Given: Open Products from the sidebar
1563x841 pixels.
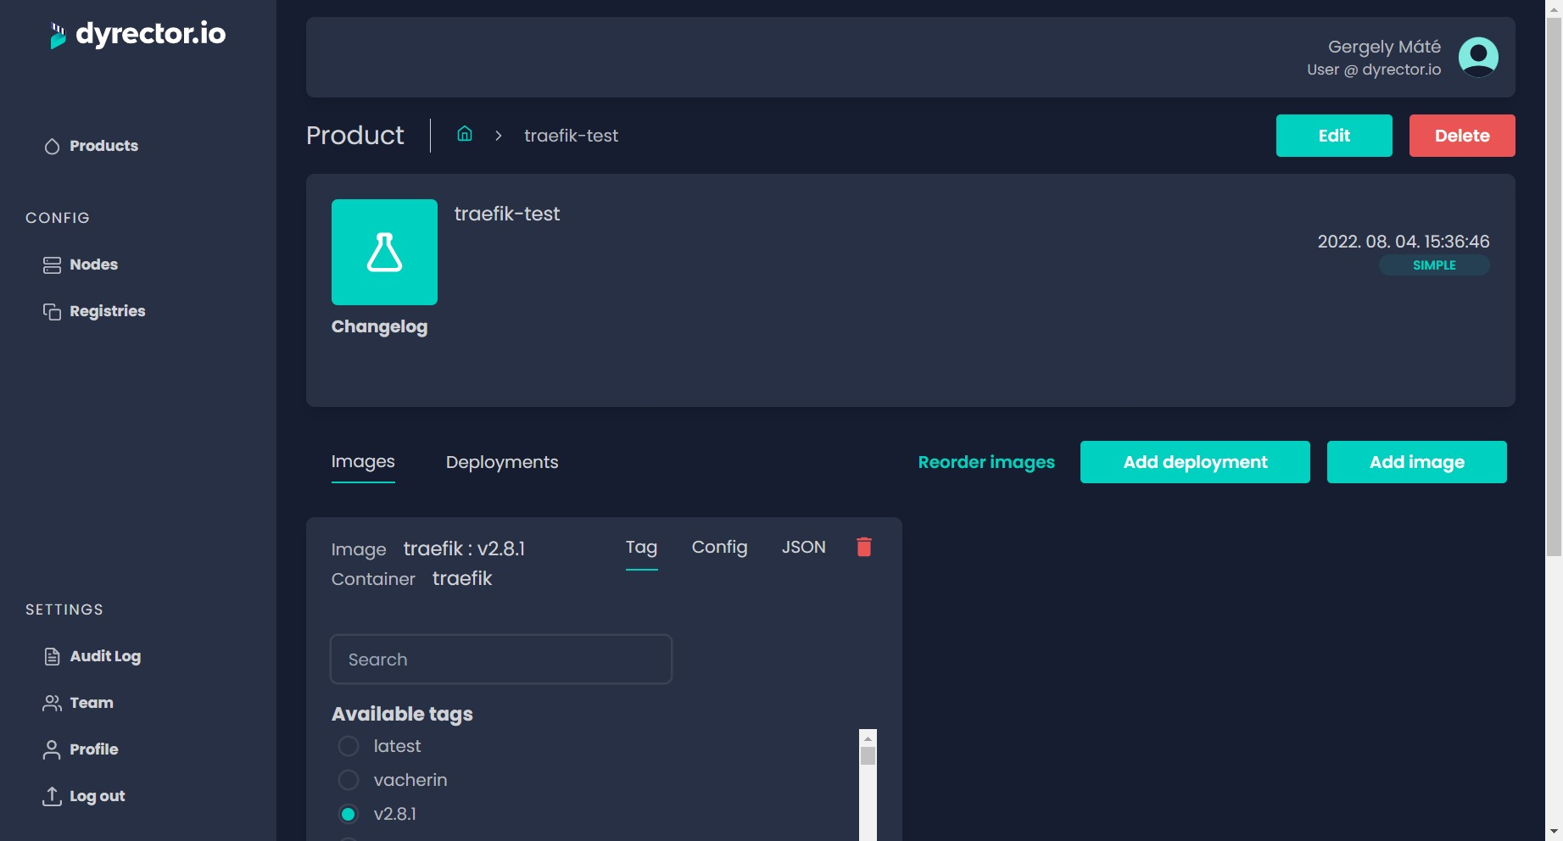Looking at the screenshot, I should [x=91, y=146].
